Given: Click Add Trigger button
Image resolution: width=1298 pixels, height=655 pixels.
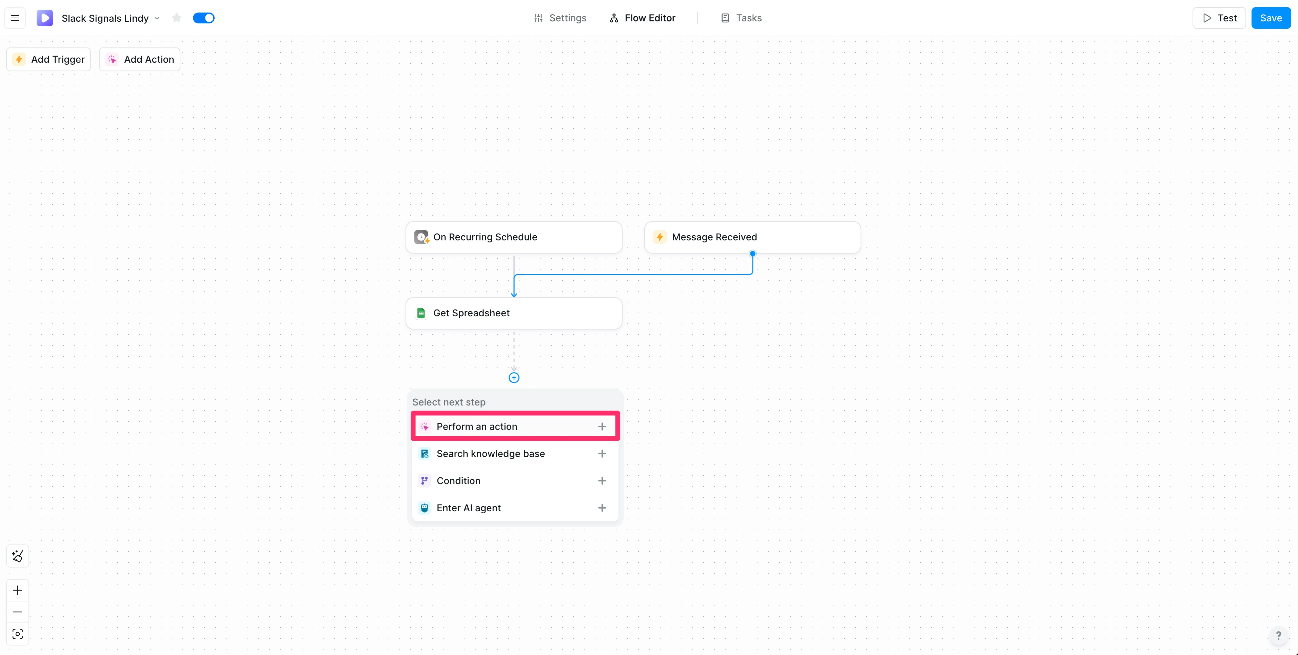Looking at the screenshot, I should pyautogui.click(x=48, y=59).
